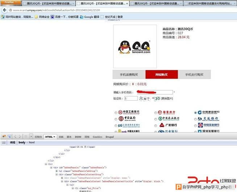Viewport: 237px width, 192px height.
Task: Click the 中国银行 Bank of China logo
Action: [127, 119]
